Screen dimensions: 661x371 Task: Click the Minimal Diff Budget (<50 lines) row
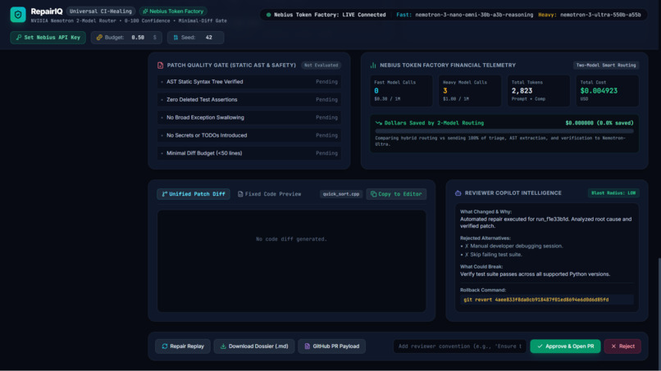[249, 153]
